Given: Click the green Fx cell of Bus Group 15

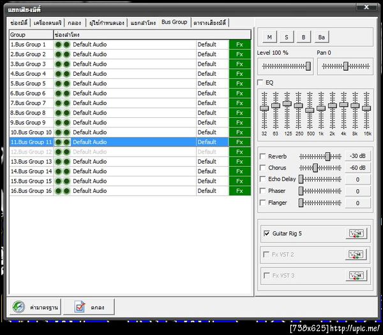Looking at the screenshot, I should pyautogui.click(x=239, y=181).
